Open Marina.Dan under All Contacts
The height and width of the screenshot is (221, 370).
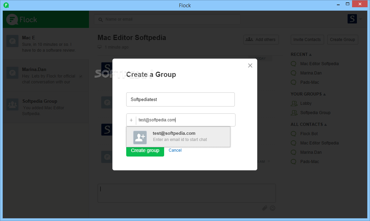click(311, 152)
